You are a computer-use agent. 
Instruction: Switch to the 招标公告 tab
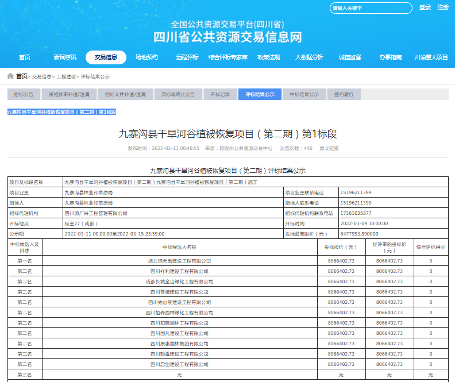pos(24,94)
